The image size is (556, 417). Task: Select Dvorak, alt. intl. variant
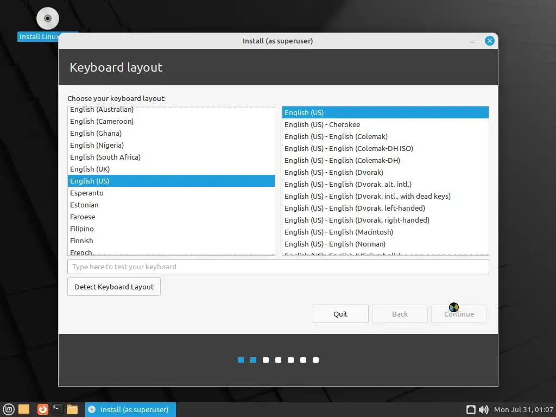tap(386, 184)
